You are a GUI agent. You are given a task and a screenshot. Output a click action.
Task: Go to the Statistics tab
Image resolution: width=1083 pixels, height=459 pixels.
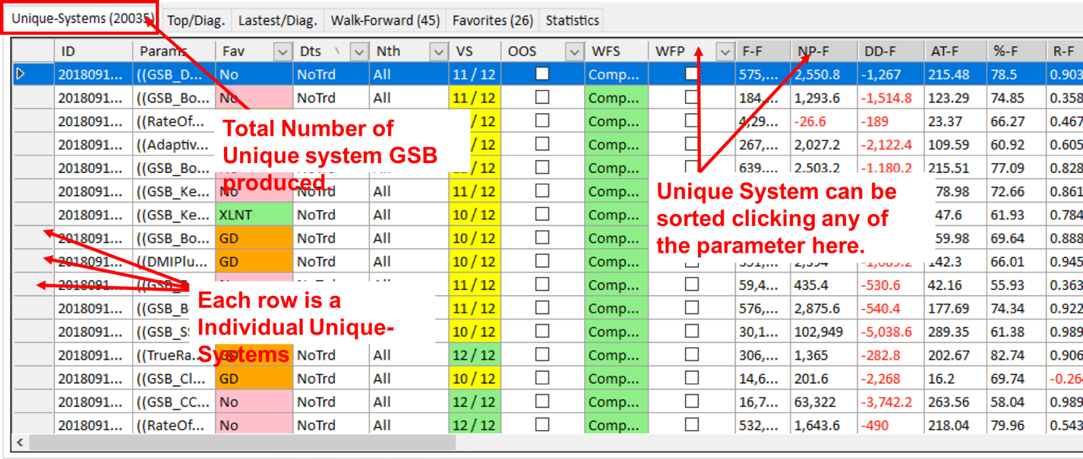coord(572,20)
